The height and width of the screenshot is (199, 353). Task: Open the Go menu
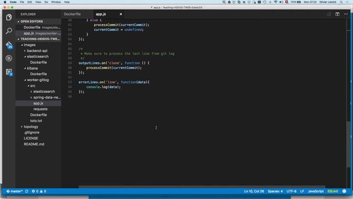46,2
